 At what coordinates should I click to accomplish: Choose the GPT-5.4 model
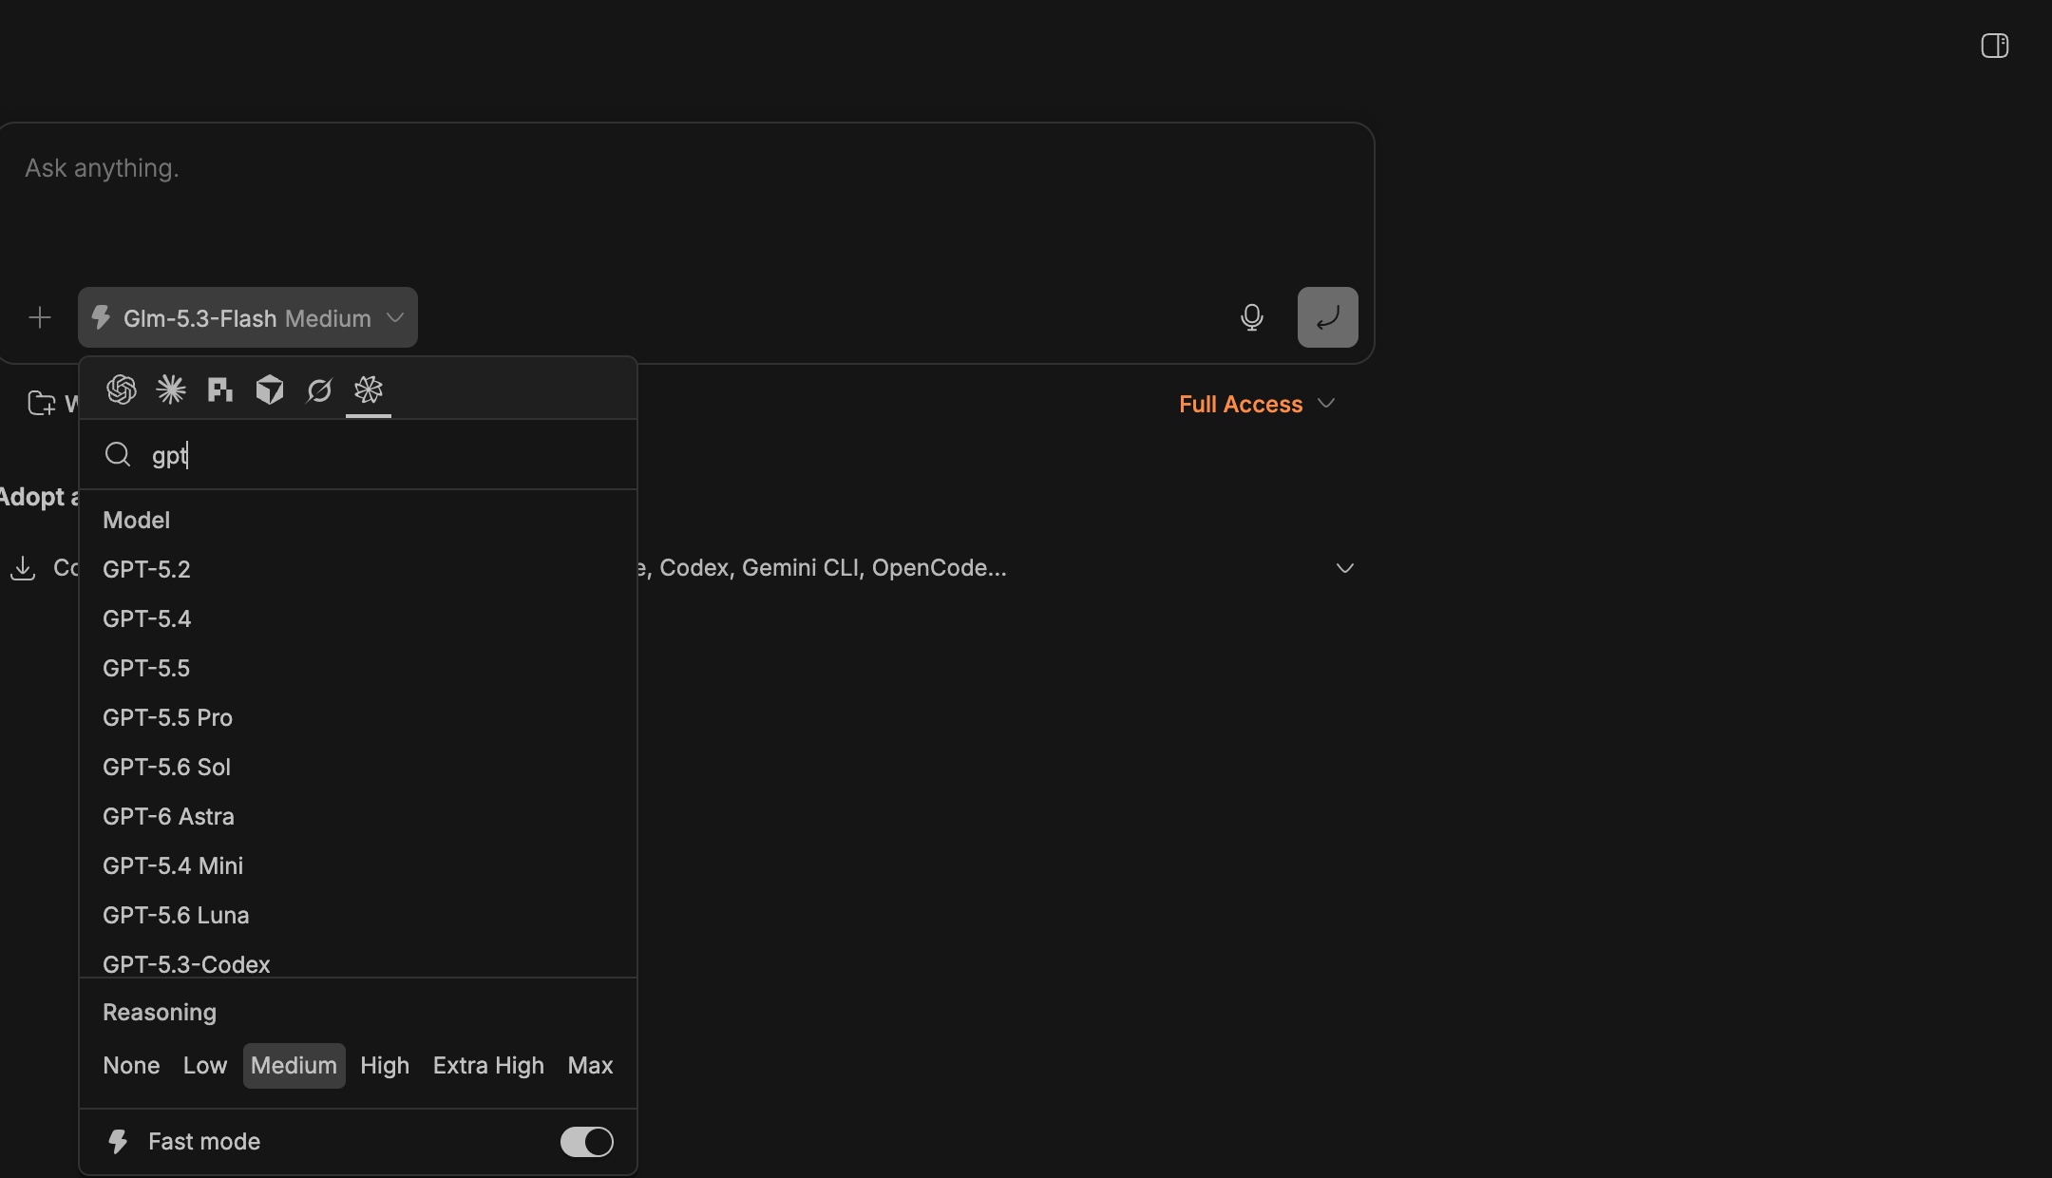[358, 618]
